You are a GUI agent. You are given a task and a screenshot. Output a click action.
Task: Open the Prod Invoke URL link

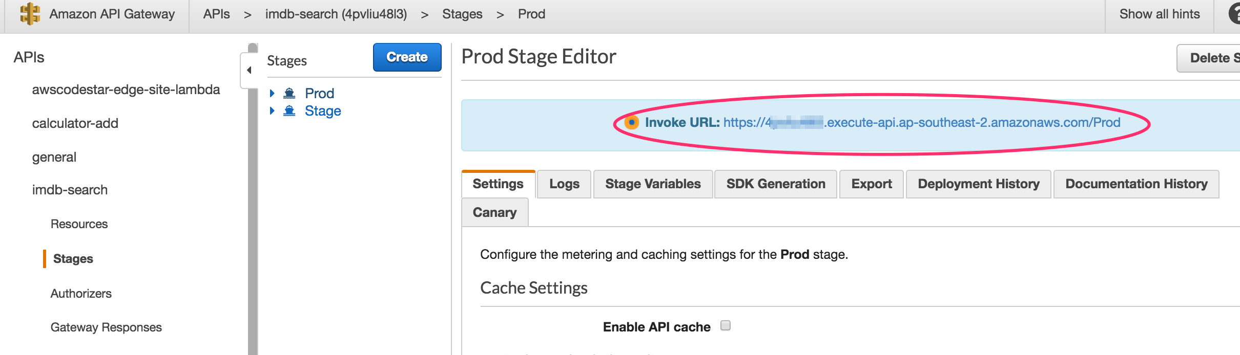[x=921, y=123]
